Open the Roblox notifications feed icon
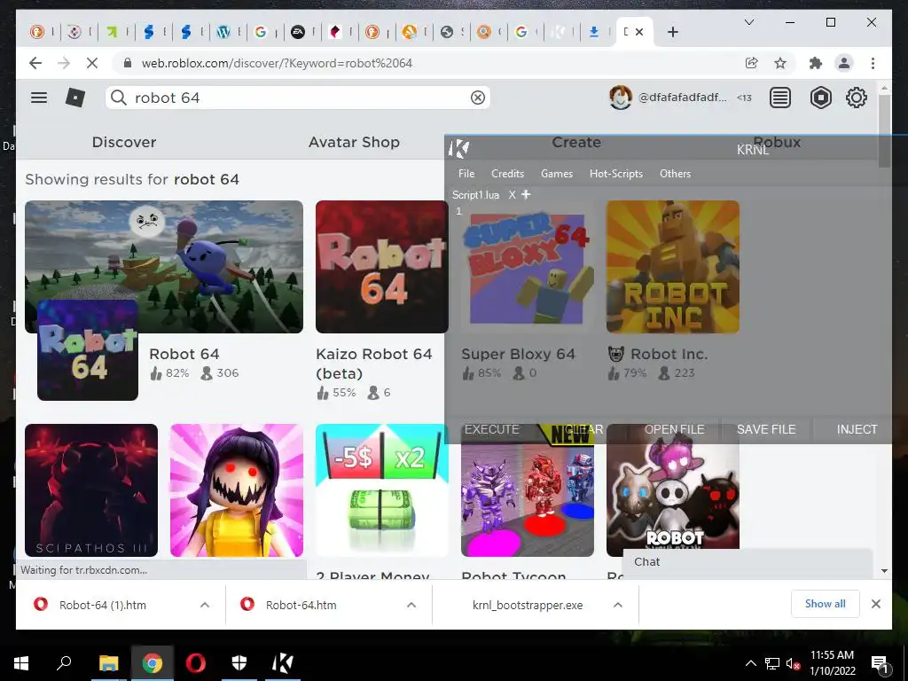The width and height of the screenshot is (908, 681). [x=780, y=98]
